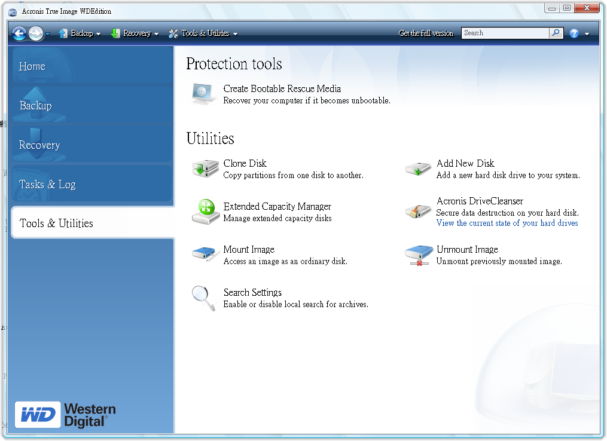
Task: Click Create Bootable Rescue Media icon
Action: coord(203,94)
